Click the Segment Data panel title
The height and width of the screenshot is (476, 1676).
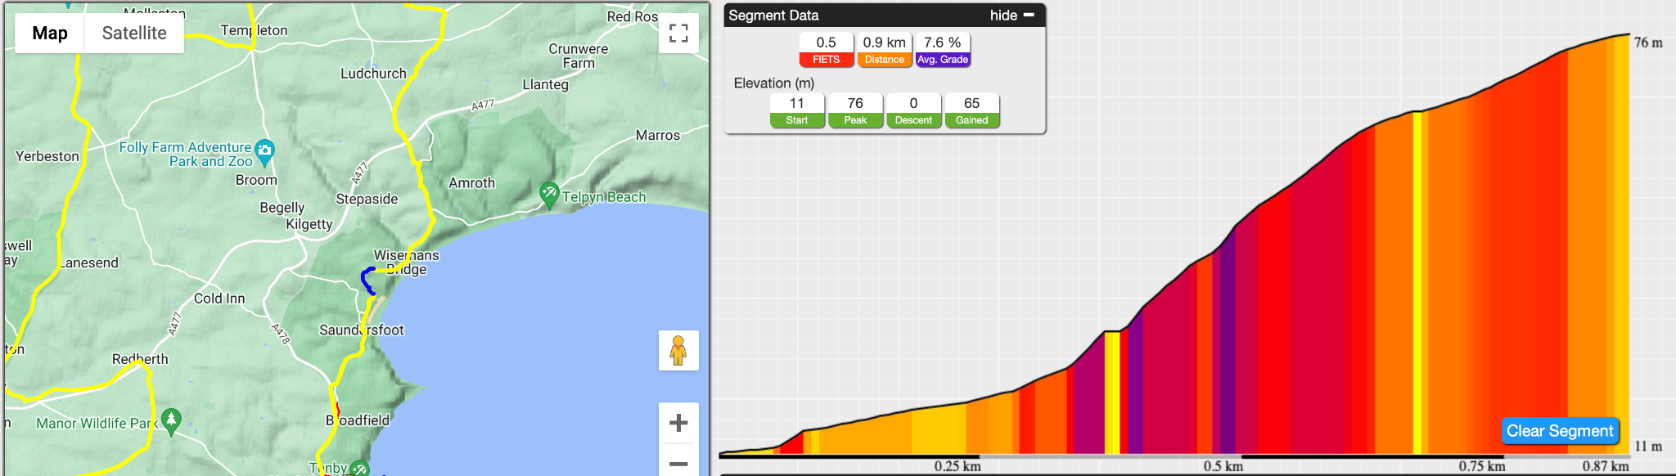pyautogui.click(x=773, y=16)
